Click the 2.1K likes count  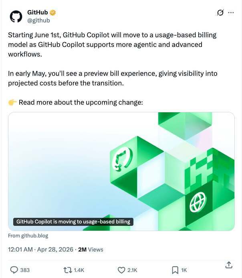tap(132, 270)
